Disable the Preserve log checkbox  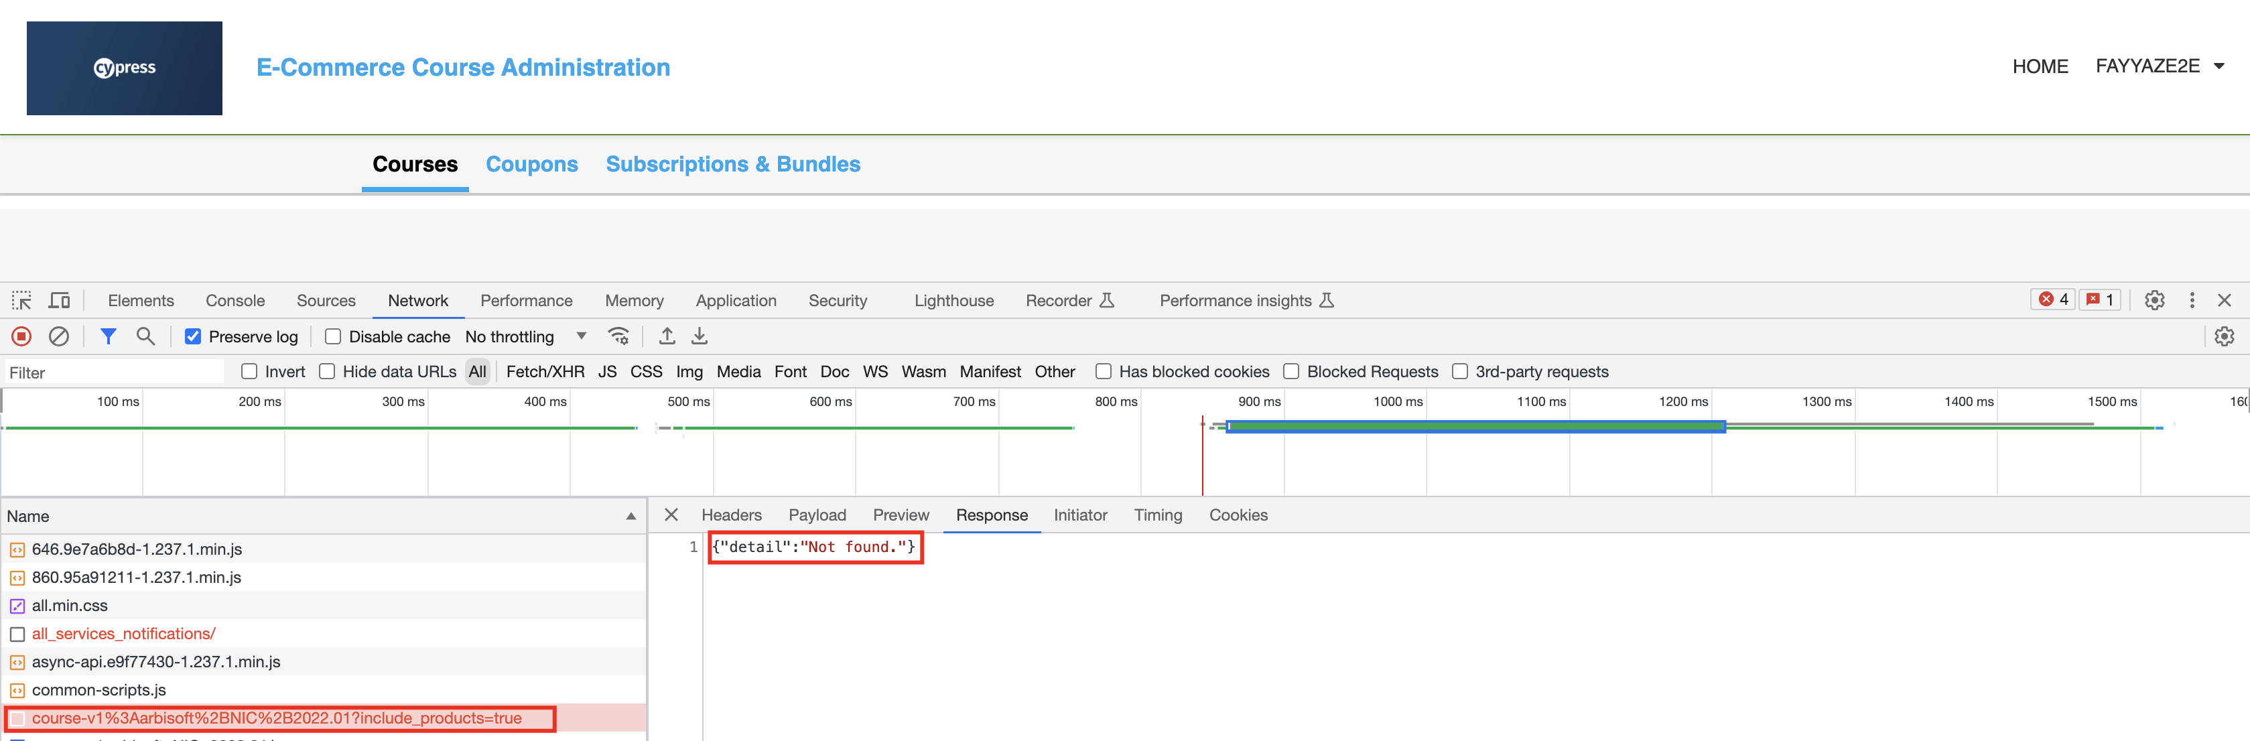(x=193, y=336)
